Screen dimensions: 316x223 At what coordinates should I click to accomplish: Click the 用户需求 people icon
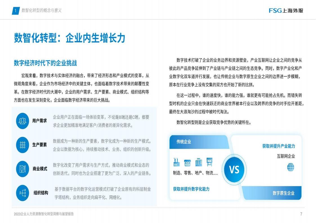tap(23, 121)
